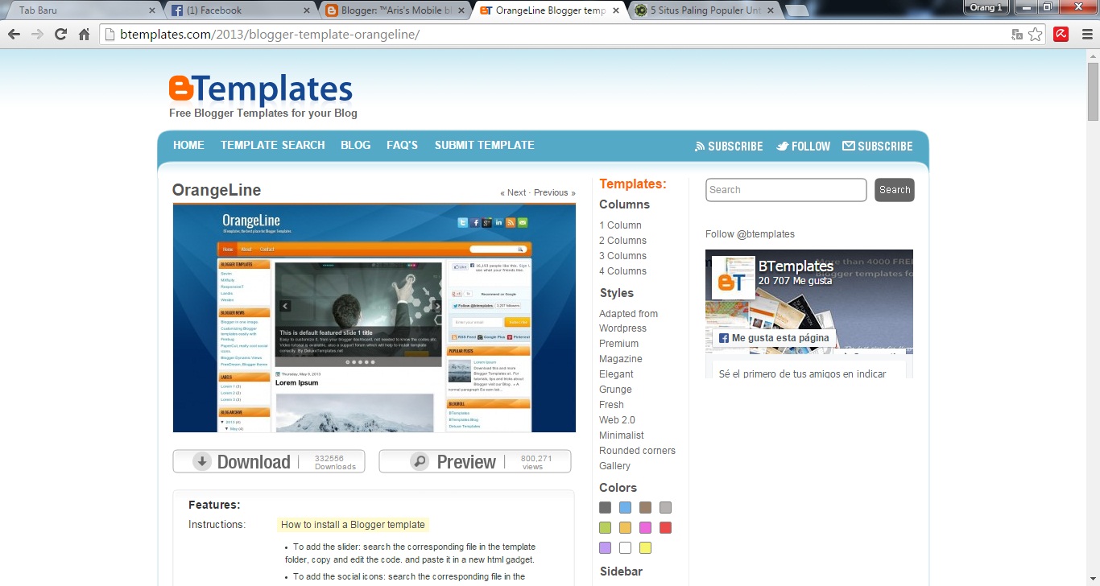Screen dimensions: 1100x586
Task: Pick the yellow color swatch
Action: tap(645, 547)
